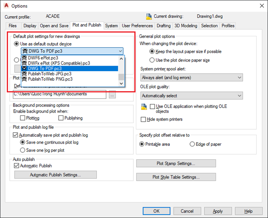Open the User Preferences tab

coord(137,26)
